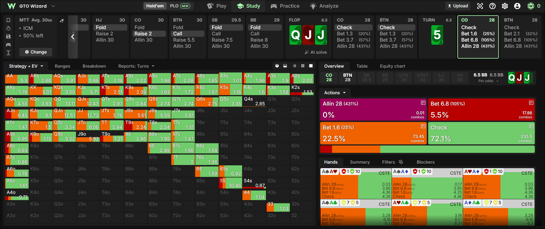Select the small-grid matrix view icon
This screenshot has width=545, height=229.
coord(295,66)
